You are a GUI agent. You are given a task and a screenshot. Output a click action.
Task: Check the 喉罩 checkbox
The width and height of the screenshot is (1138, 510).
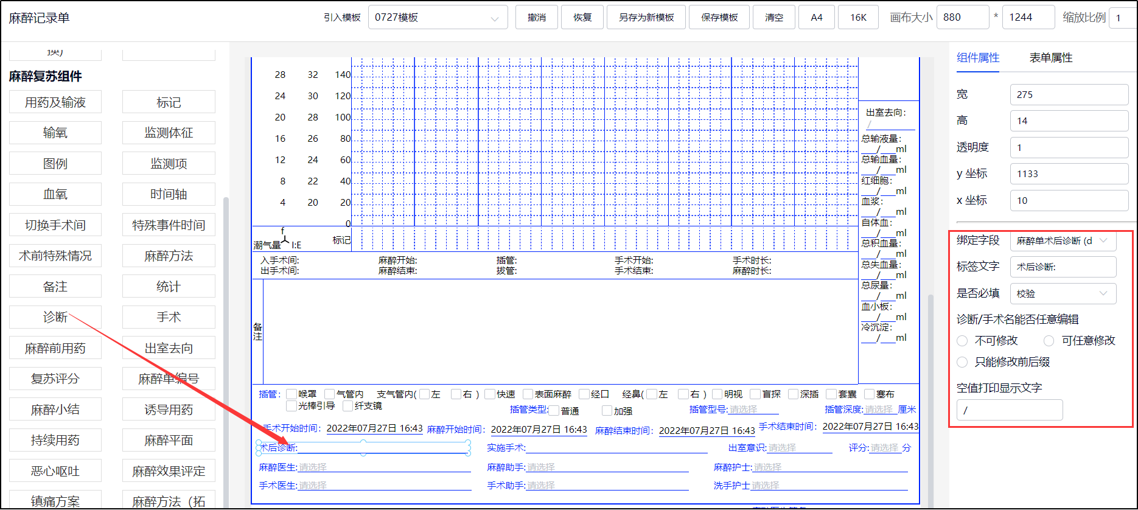[291, 394]
